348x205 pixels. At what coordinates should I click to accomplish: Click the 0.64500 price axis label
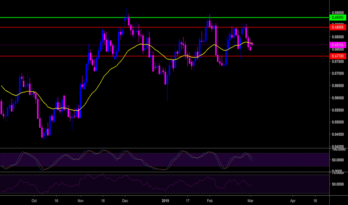(338, 134)
